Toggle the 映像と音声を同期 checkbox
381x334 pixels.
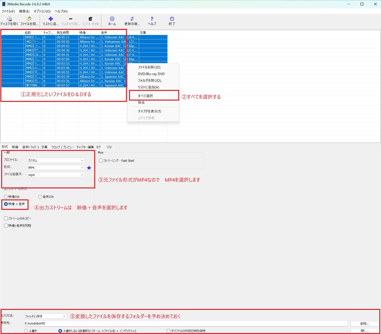point(6,226)
